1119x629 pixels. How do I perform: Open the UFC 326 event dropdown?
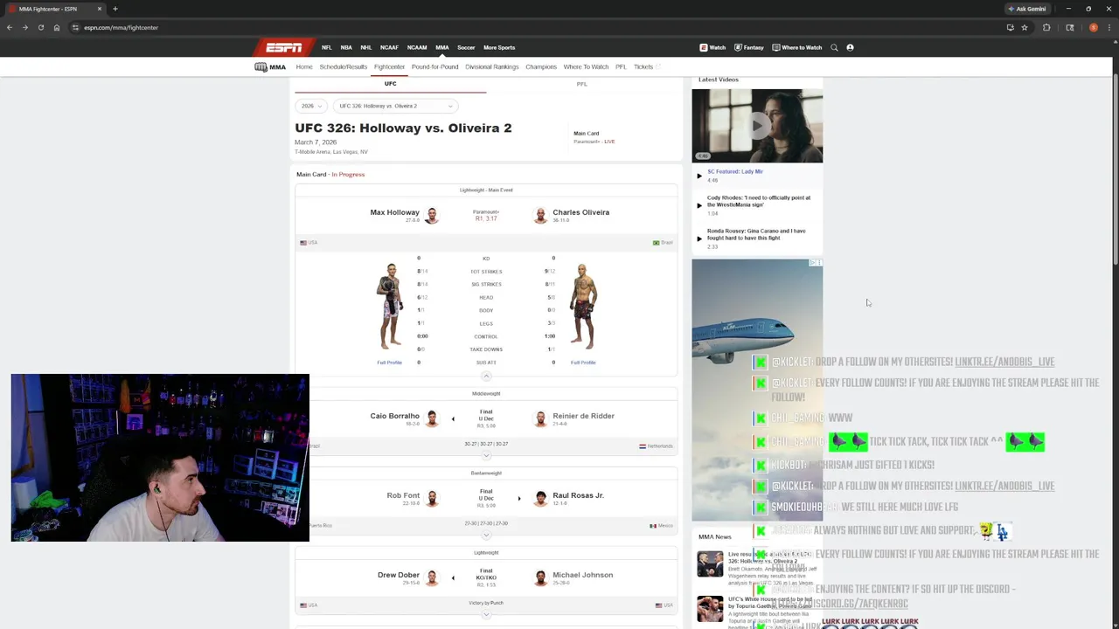[395, 106]
